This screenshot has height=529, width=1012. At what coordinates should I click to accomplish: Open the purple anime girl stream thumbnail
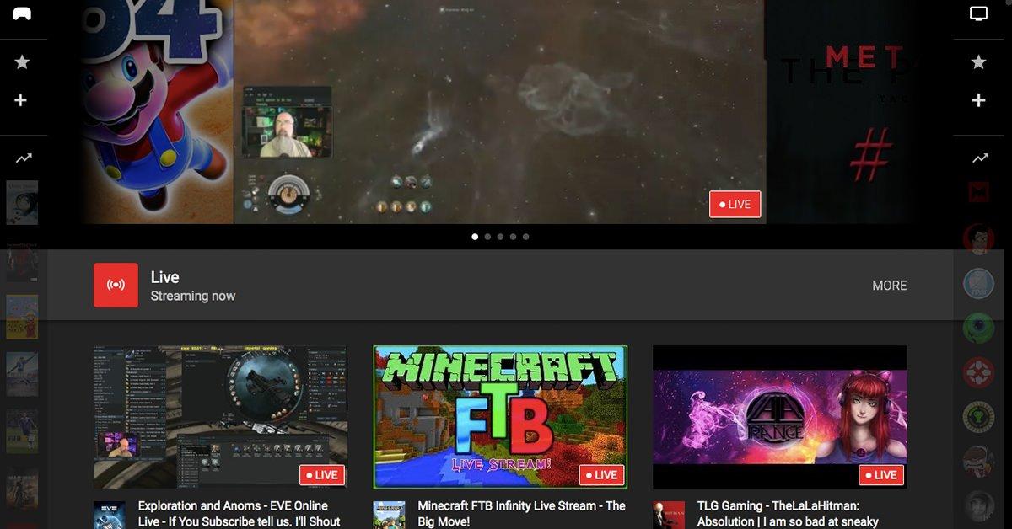780,417
